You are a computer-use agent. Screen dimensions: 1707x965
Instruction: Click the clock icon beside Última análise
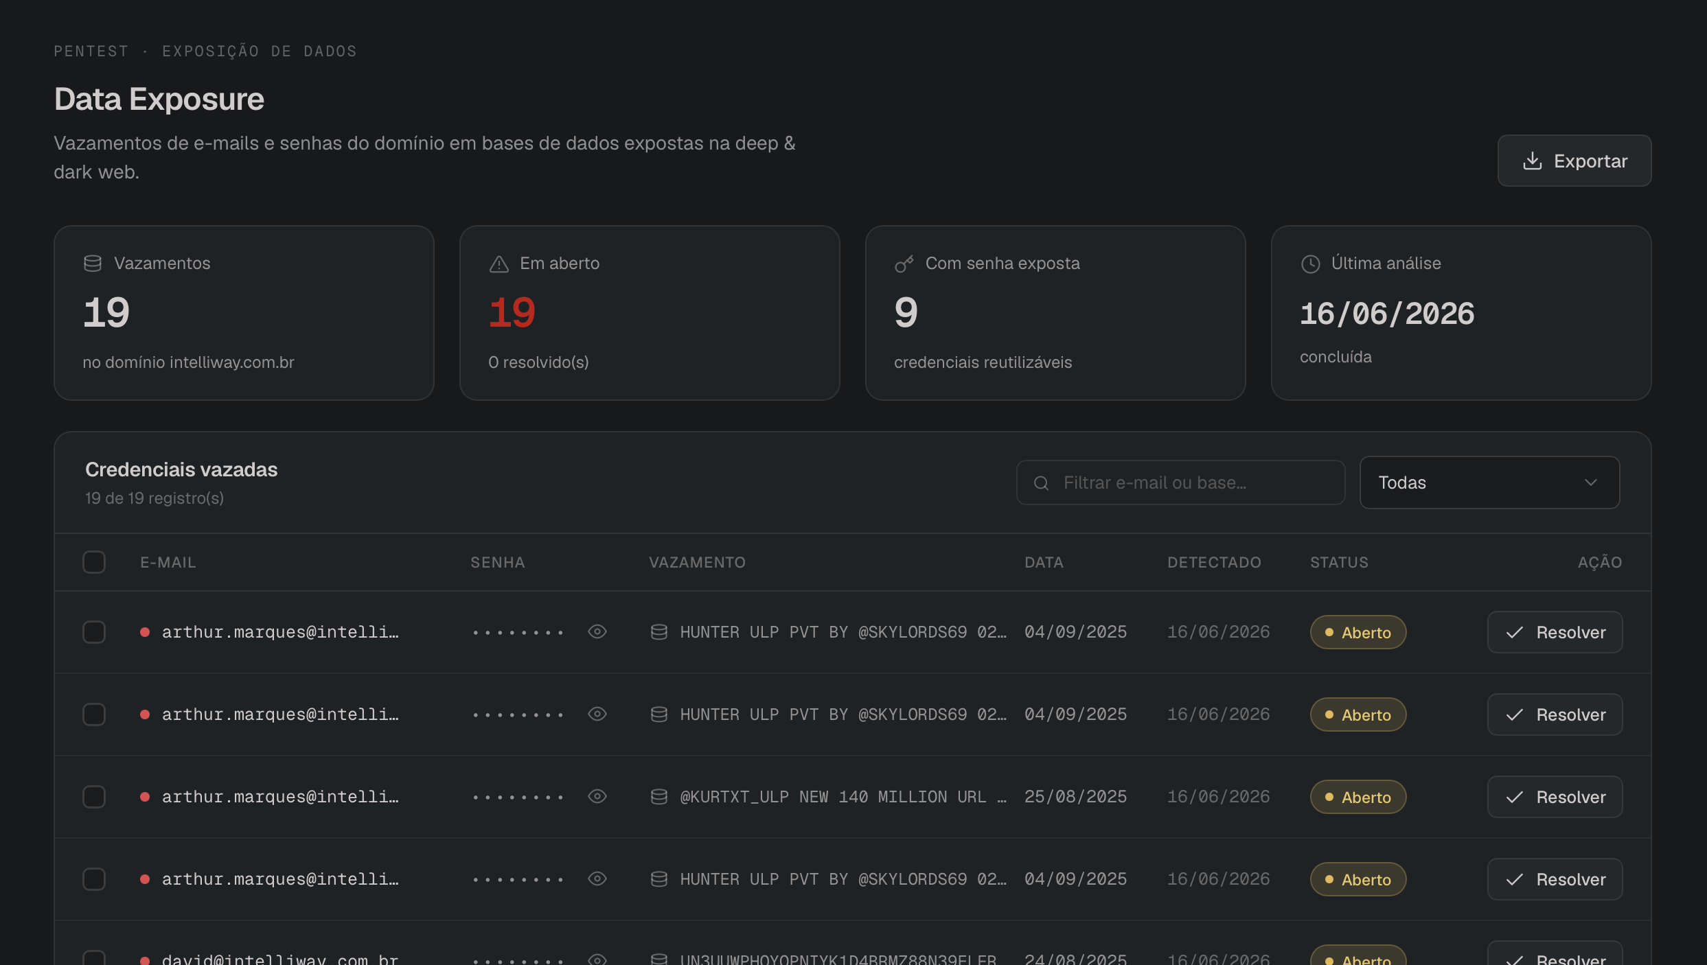click(1310, 264)
